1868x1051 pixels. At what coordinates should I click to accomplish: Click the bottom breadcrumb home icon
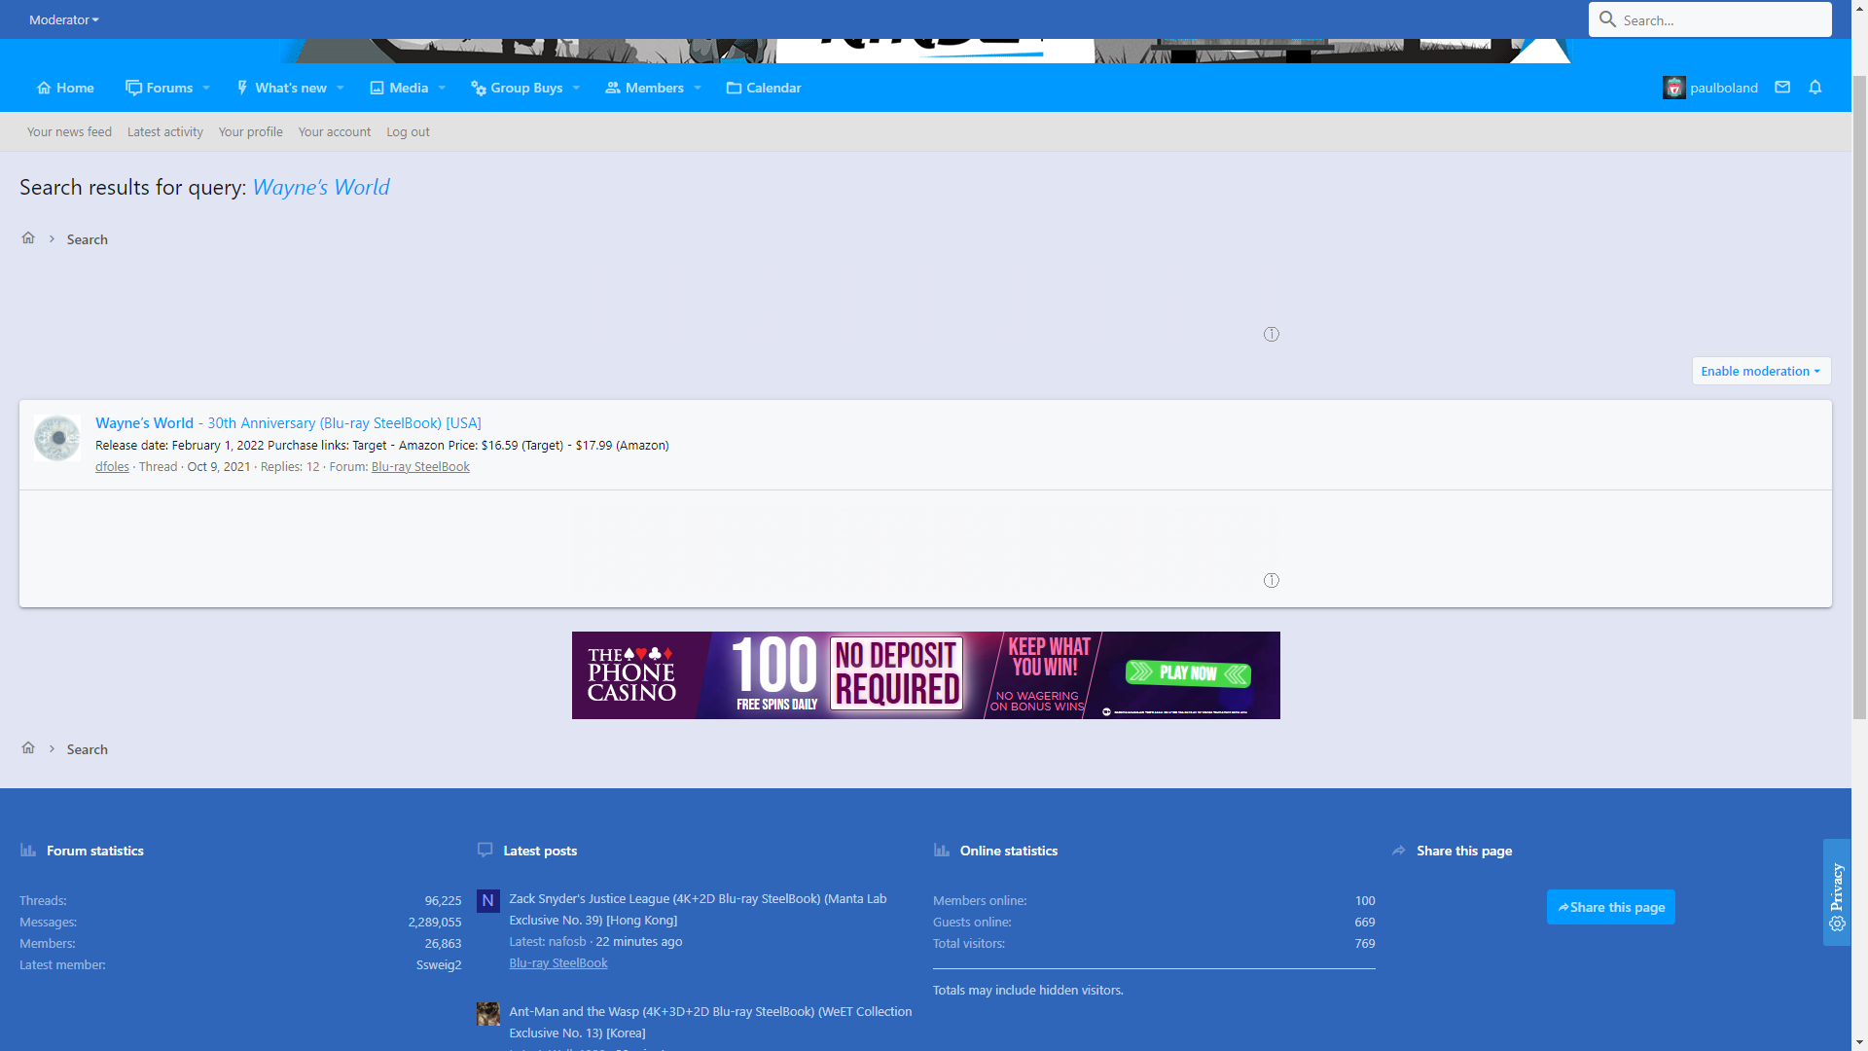(x=28, y=748)
